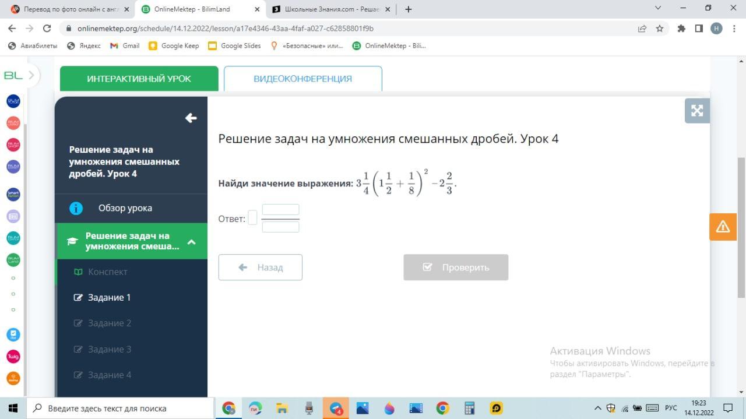Open the Smart Nation icon in left rail
This screenshot has height=419, width=746.
(13, 194)
